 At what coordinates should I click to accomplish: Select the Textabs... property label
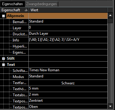coord(20,95)
